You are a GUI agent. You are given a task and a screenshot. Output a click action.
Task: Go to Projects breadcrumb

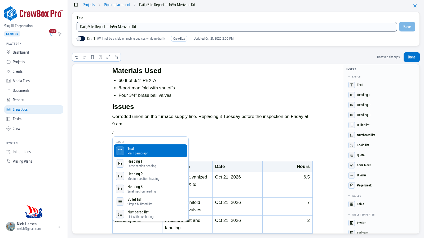[89, 5]
